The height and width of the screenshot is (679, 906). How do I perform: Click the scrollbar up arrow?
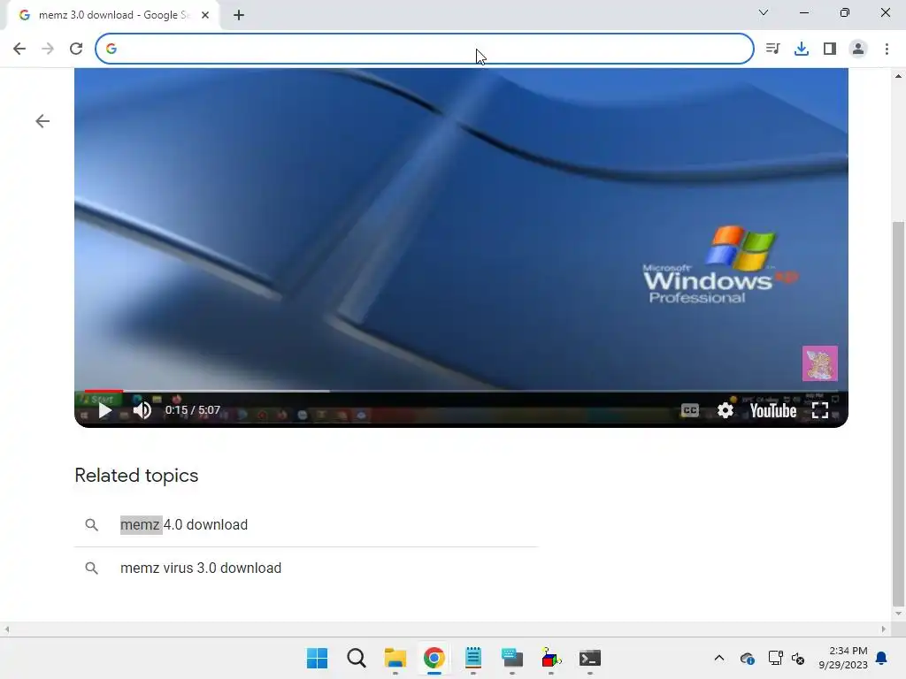(898, 76)
